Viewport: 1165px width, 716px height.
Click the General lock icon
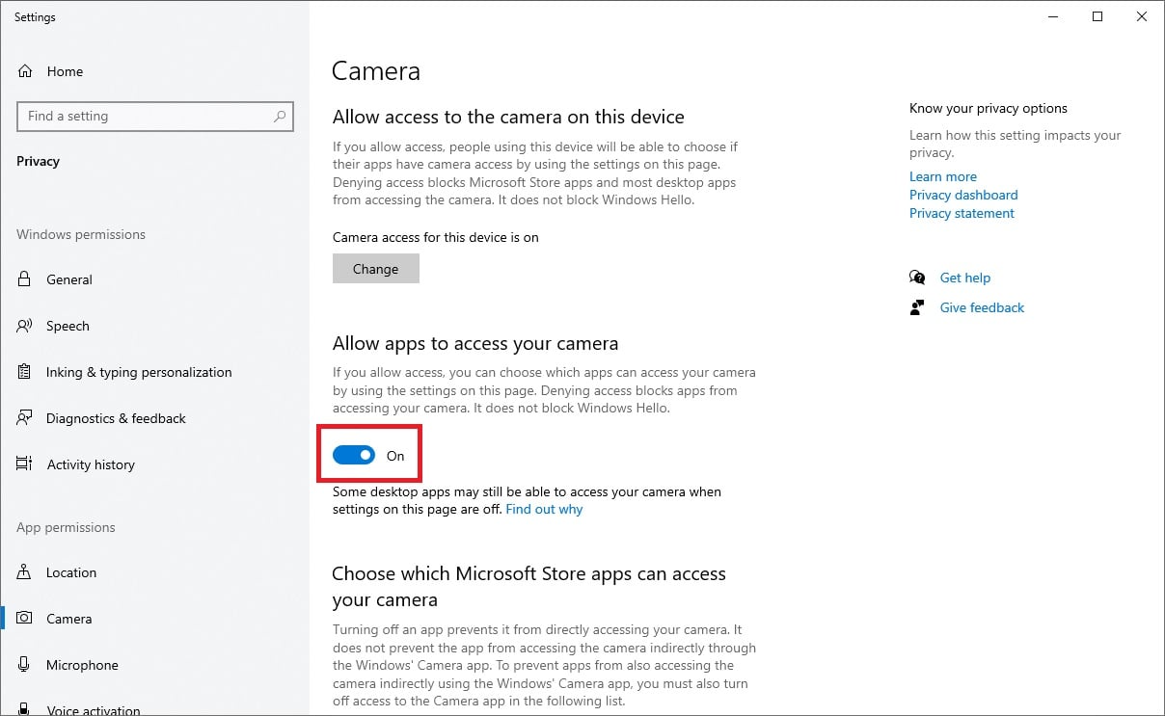(x=25, y=279)
